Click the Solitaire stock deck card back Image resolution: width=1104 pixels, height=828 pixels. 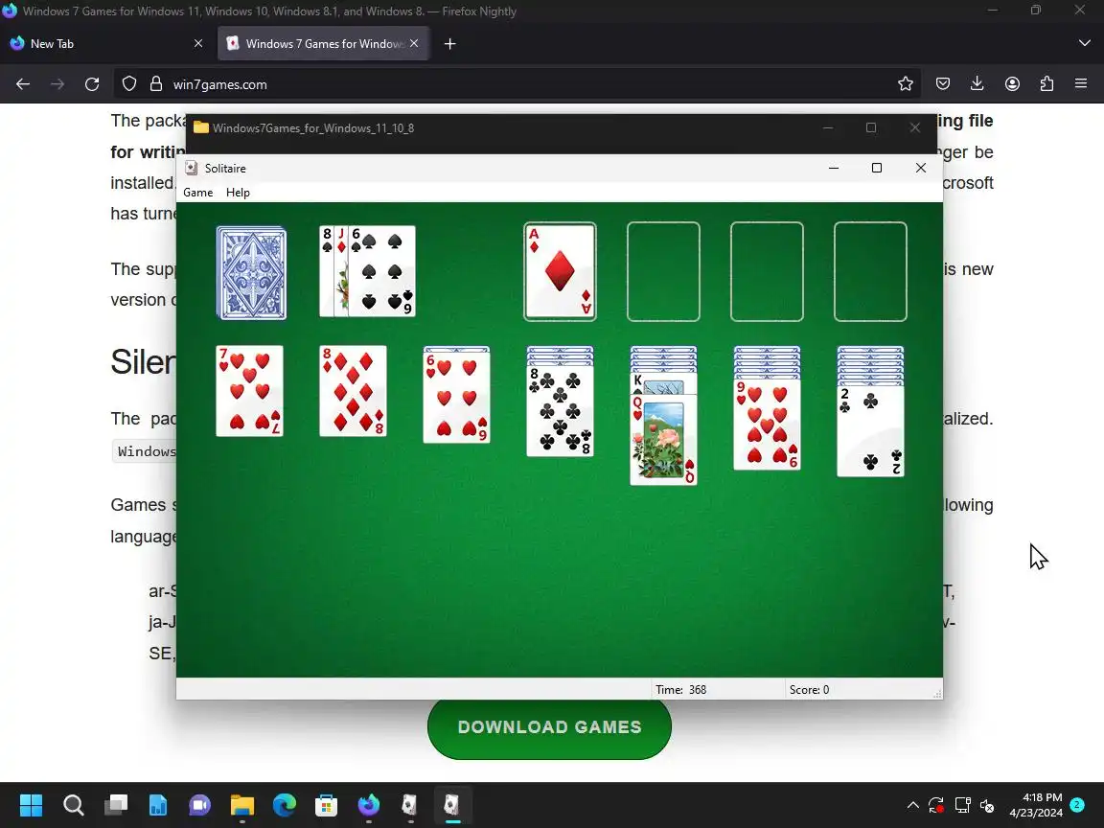coord(251,273)
